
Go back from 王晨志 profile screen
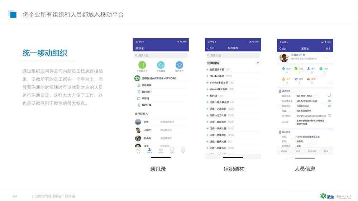tap(283, 49)
